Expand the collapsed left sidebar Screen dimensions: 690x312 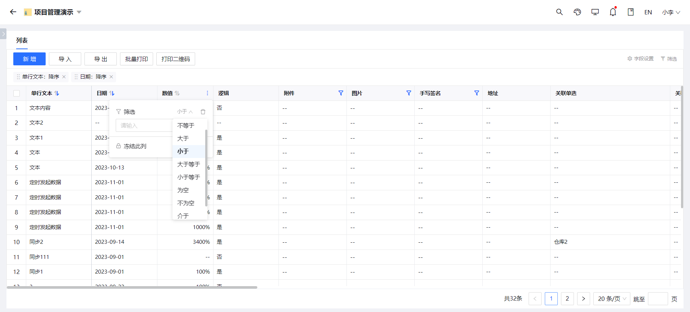[x=3, y=34]
